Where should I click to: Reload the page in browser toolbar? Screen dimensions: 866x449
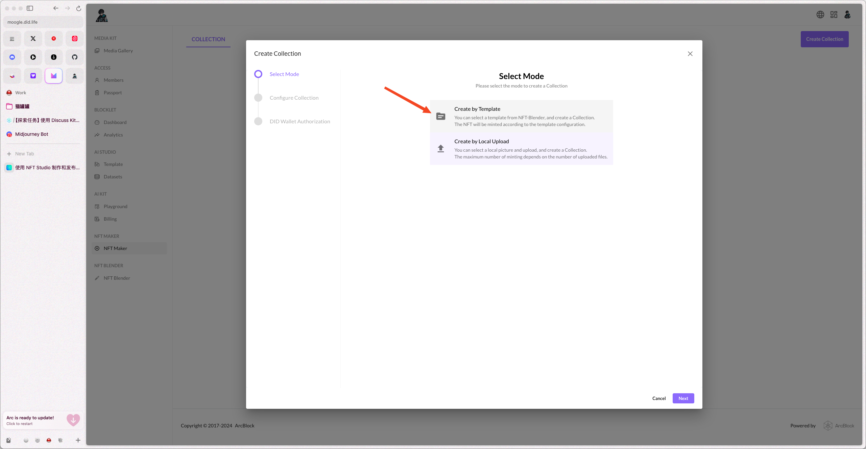[x=79, y=8]
